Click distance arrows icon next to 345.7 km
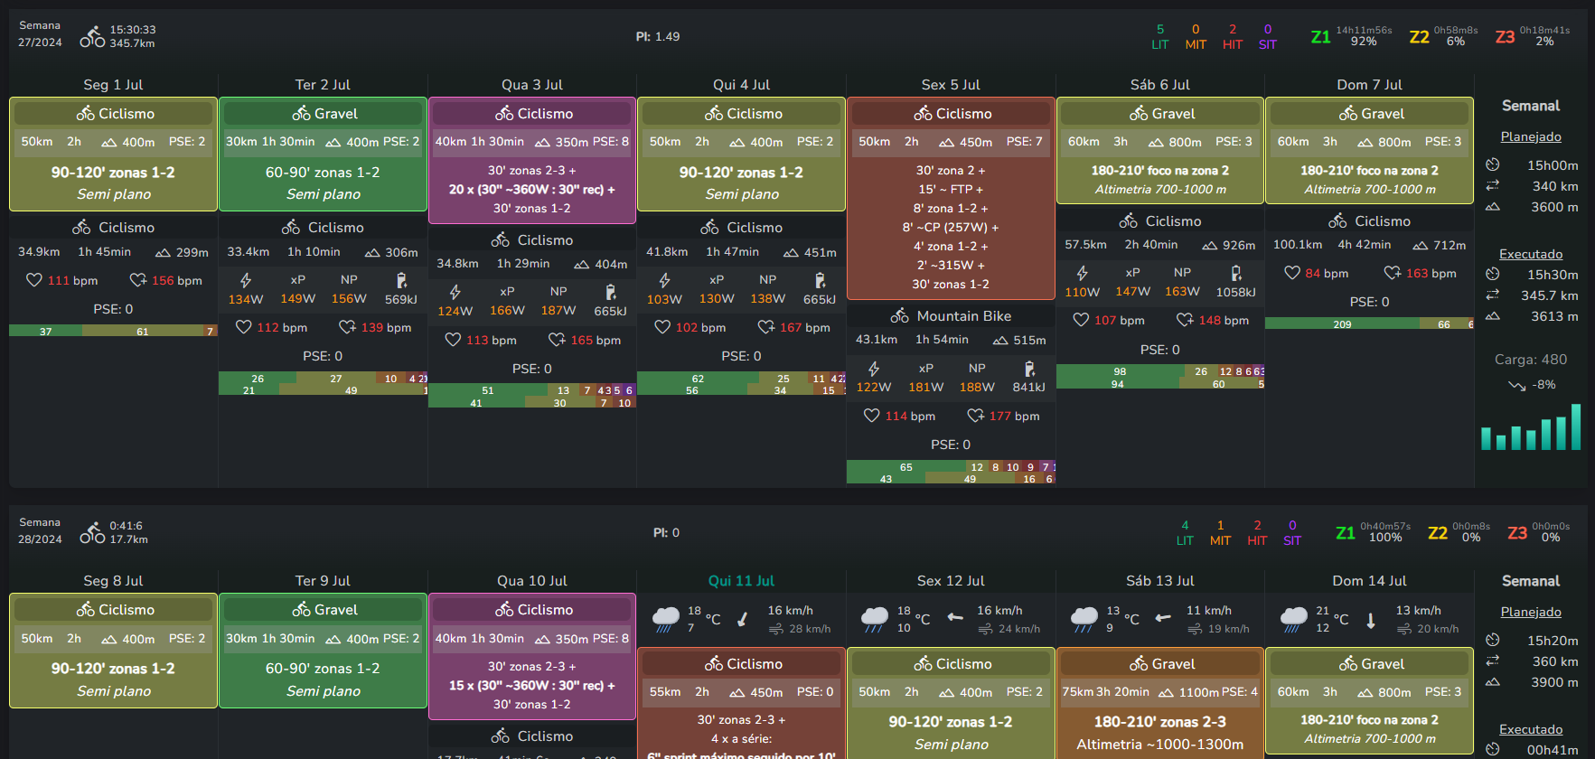Viewport: 1595px width, 759px height. pyautogui.click(x=1493, y=295)
